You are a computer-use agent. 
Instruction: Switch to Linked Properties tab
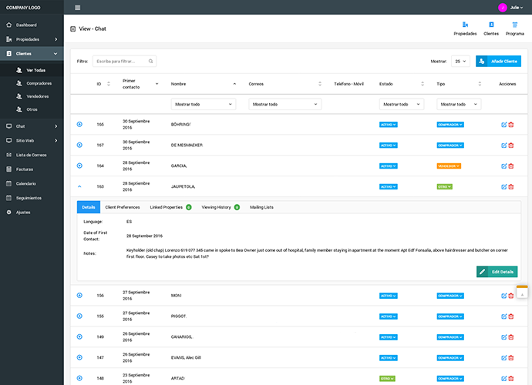(x=170, y=207)
